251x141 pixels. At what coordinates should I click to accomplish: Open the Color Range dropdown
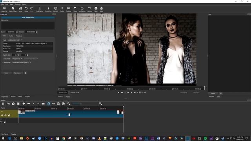[22, 62]
